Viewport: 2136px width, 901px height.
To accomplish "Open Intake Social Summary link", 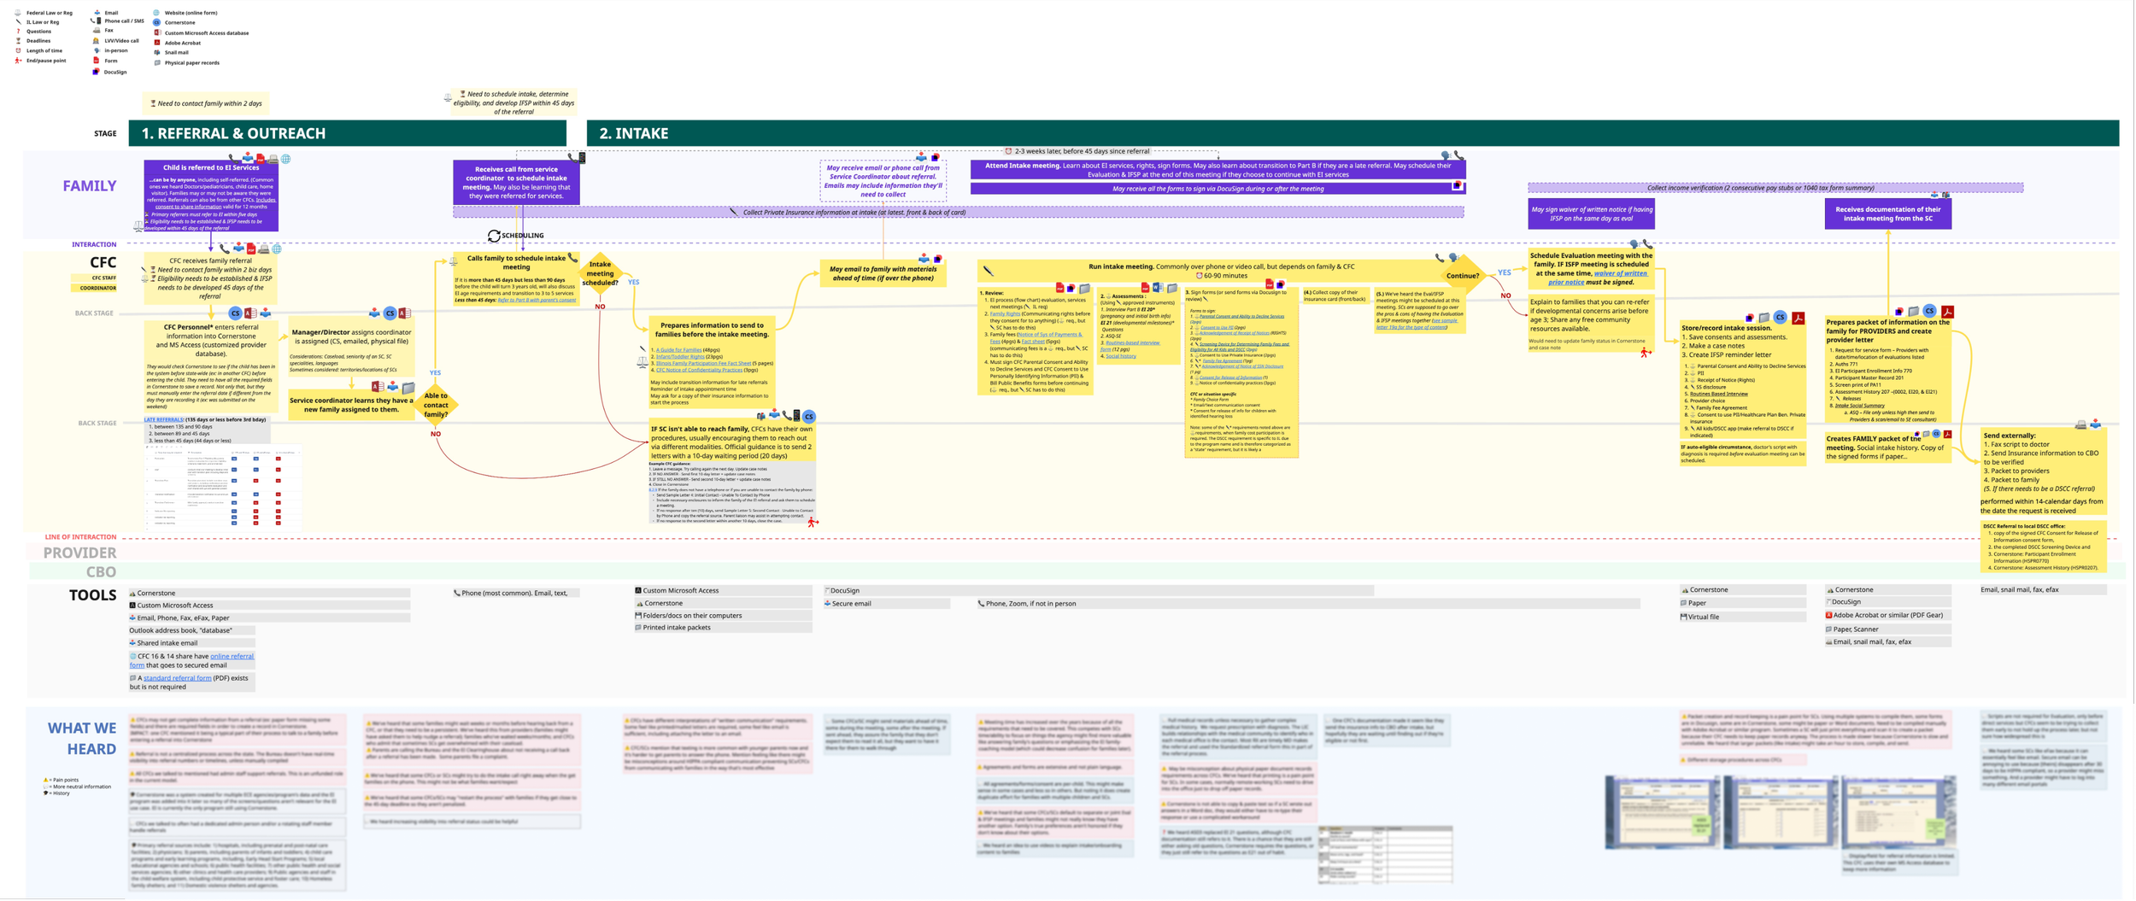I will coord(1860,406).
